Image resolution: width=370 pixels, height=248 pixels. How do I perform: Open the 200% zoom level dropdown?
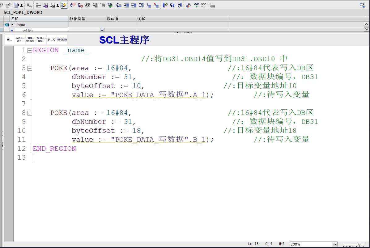point(335,244)
